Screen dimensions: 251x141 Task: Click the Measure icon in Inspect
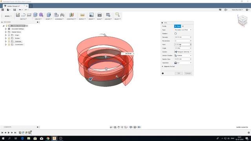82,15
